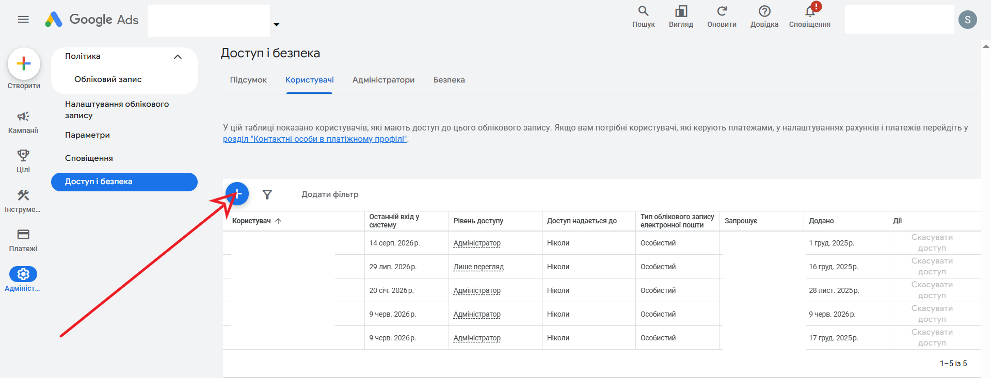Collapse the Політика section
Screen dimensions: 991x378
(178, 57)
